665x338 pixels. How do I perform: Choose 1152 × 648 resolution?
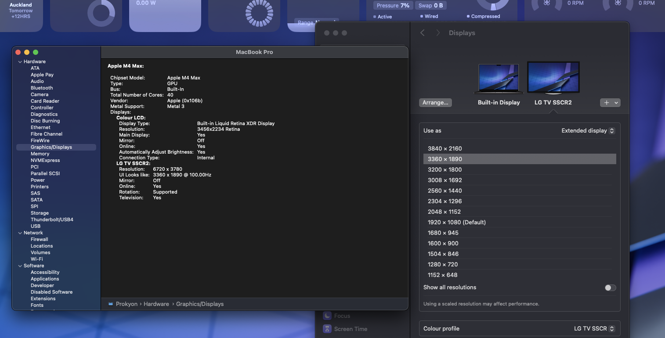(x=520, y=275)
